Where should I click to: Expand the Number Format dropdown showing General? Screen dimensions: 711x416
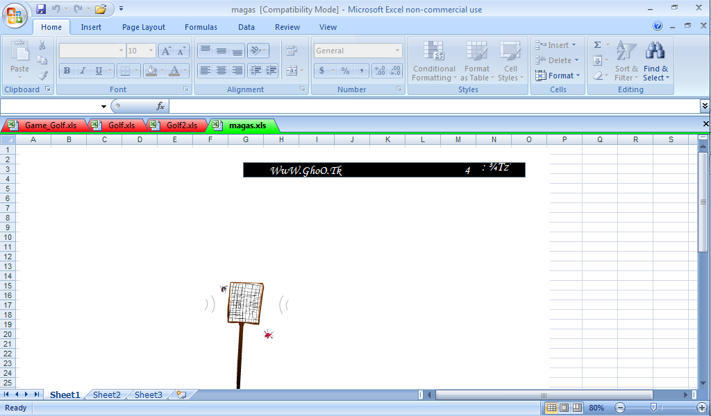click(398, 51)
